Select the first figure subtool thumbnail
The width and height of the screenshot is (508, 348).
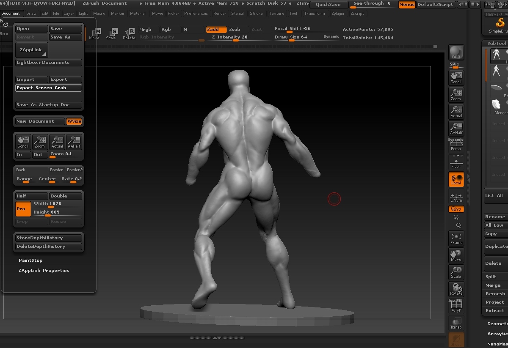497,55
